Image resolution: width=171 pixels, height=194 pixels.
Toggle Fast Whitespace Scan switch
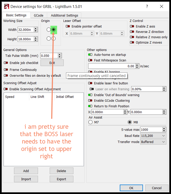(x=90, y=60)
